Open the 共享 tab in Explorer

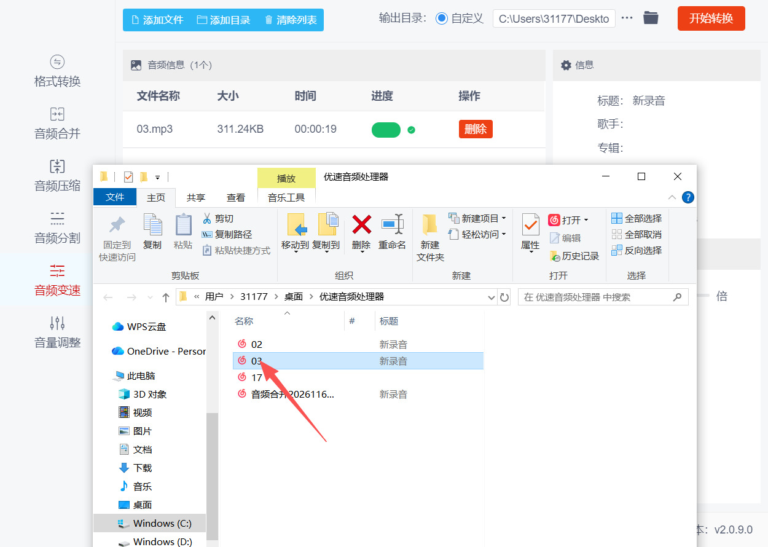[195, 197]
